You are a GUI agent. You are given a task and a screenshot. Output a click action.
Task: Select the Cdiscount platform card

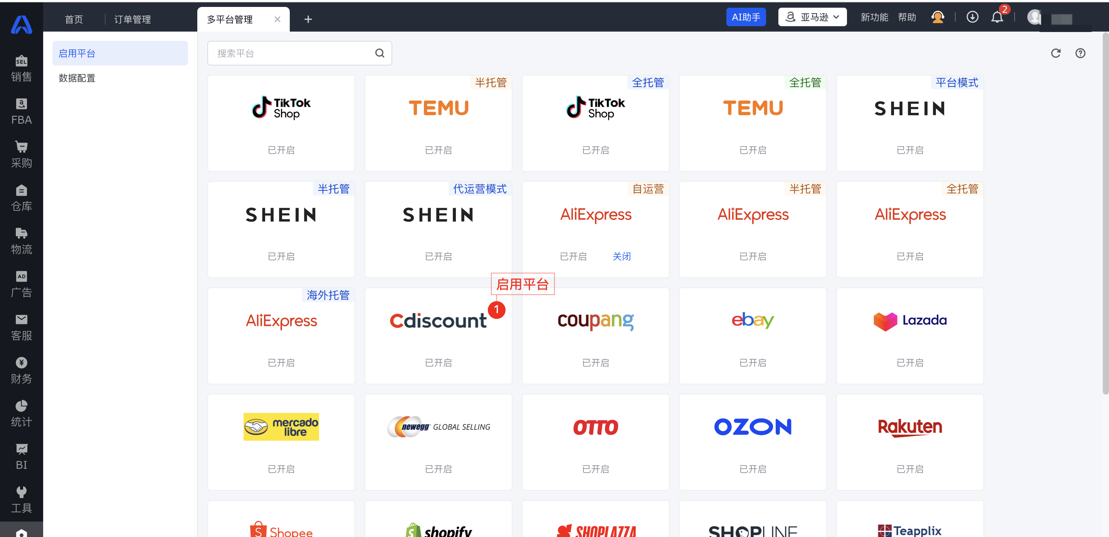coord(438,336)
